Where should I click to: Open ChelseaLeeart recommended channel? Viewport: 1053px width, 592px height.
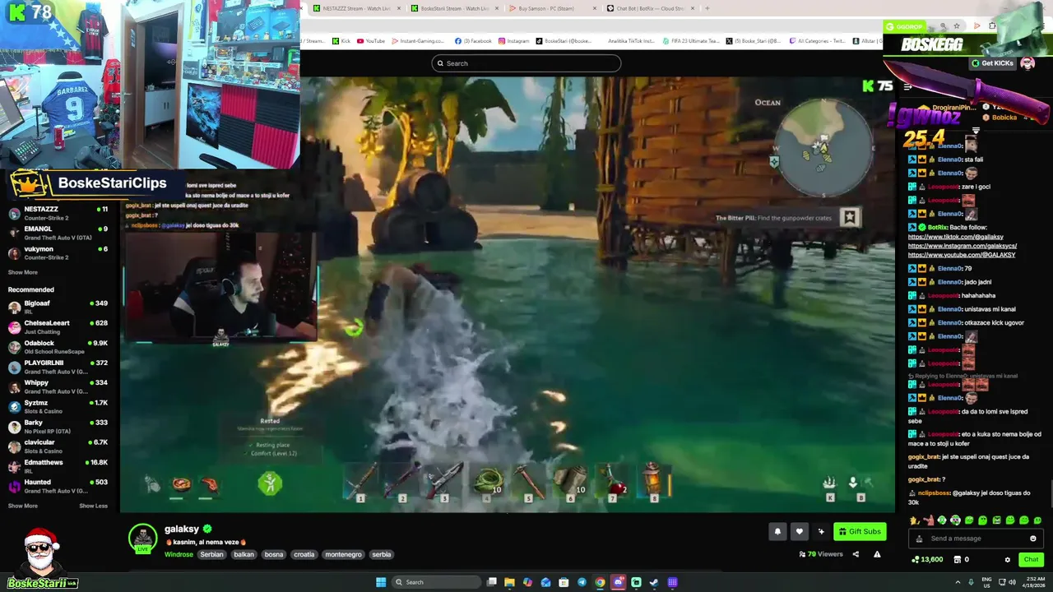[58, 326]
